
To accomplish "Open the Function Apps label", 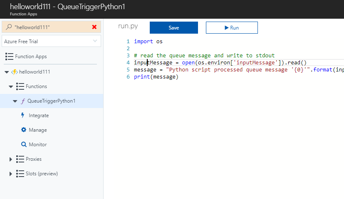I will point(31,57).
